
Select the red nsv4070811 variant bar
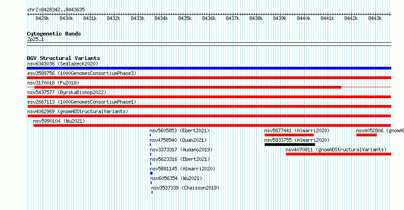[x=339, y=154]
